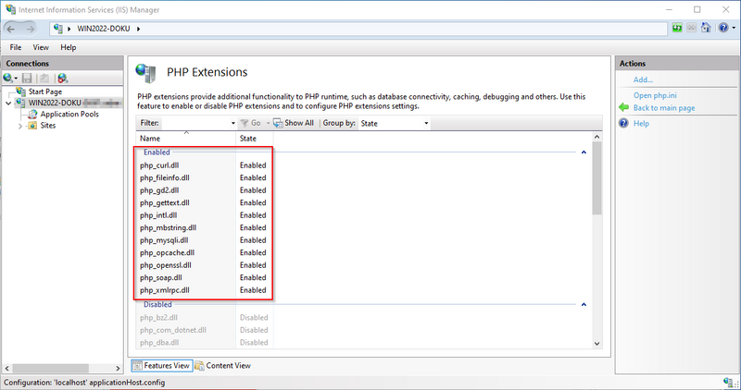Click the save connections disk icon
Image resolution: width=741 pixels, height=390 pixels.
click(27, 79)
